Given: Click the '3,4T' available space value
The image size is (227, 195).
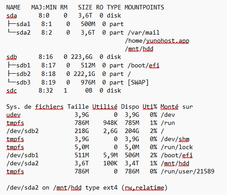Looking at the screenshot, I should coord(132,163).
